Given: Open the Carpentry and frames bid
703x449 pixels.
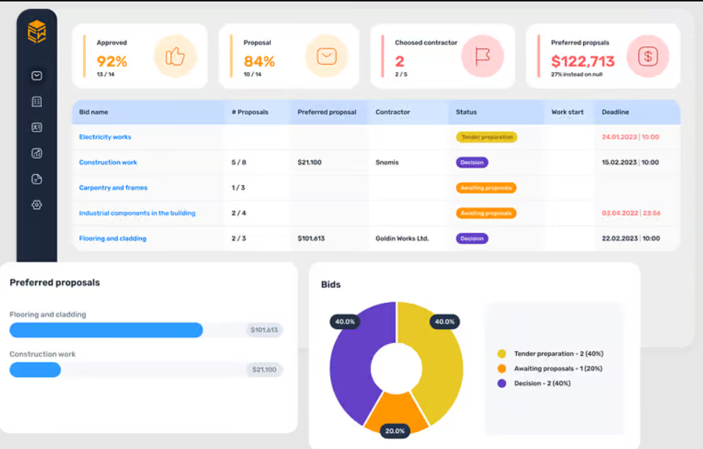Looking at the screenshot, I should (x=113, y=188).
